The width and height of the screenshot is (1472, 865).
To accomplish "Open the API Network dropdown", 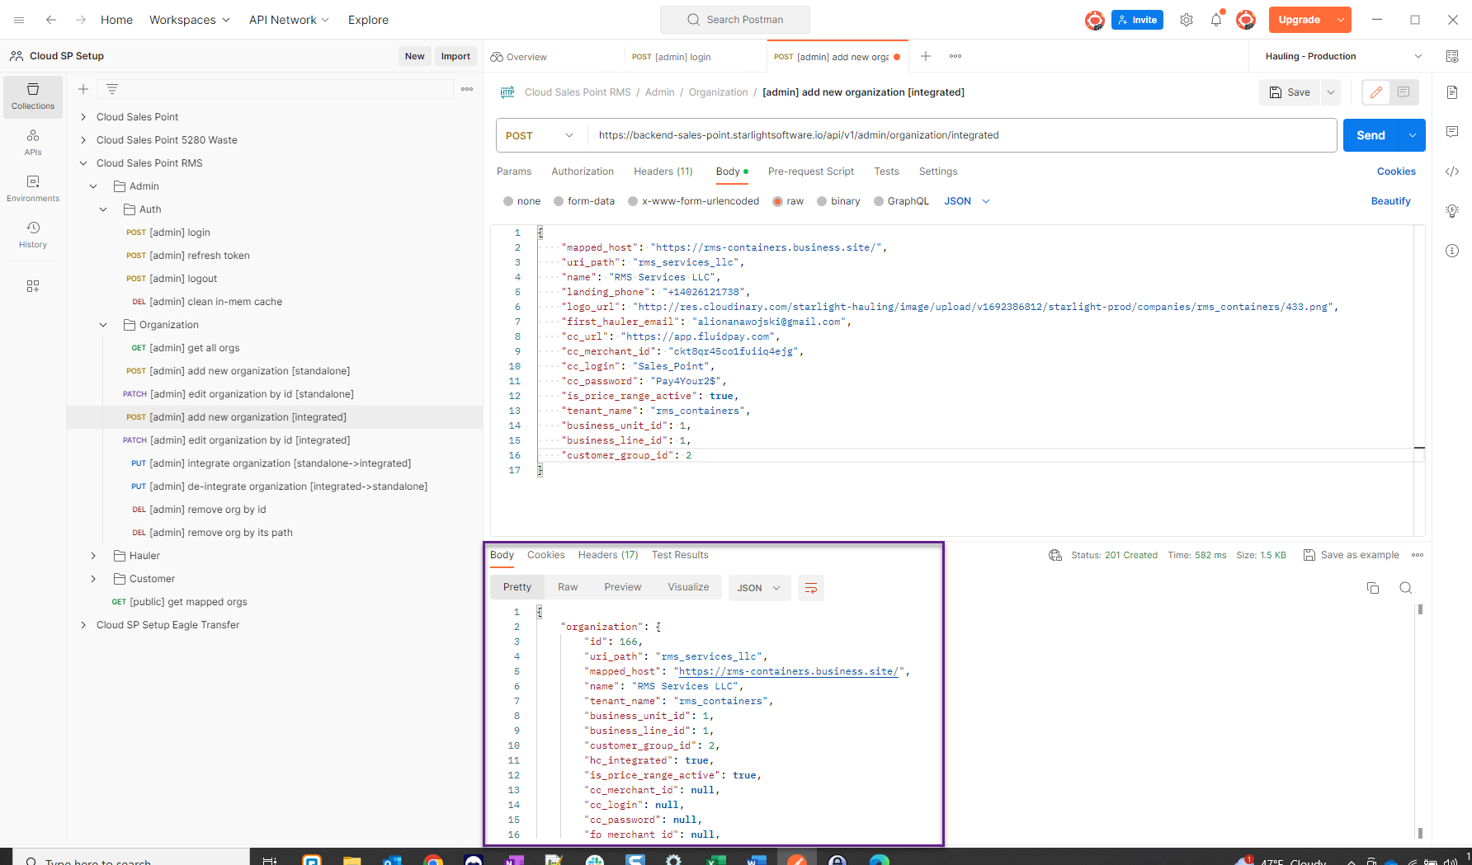I will tap(289, 20).
